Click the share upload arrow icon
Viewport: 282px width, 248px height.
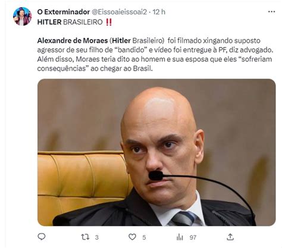pos(230,237)
